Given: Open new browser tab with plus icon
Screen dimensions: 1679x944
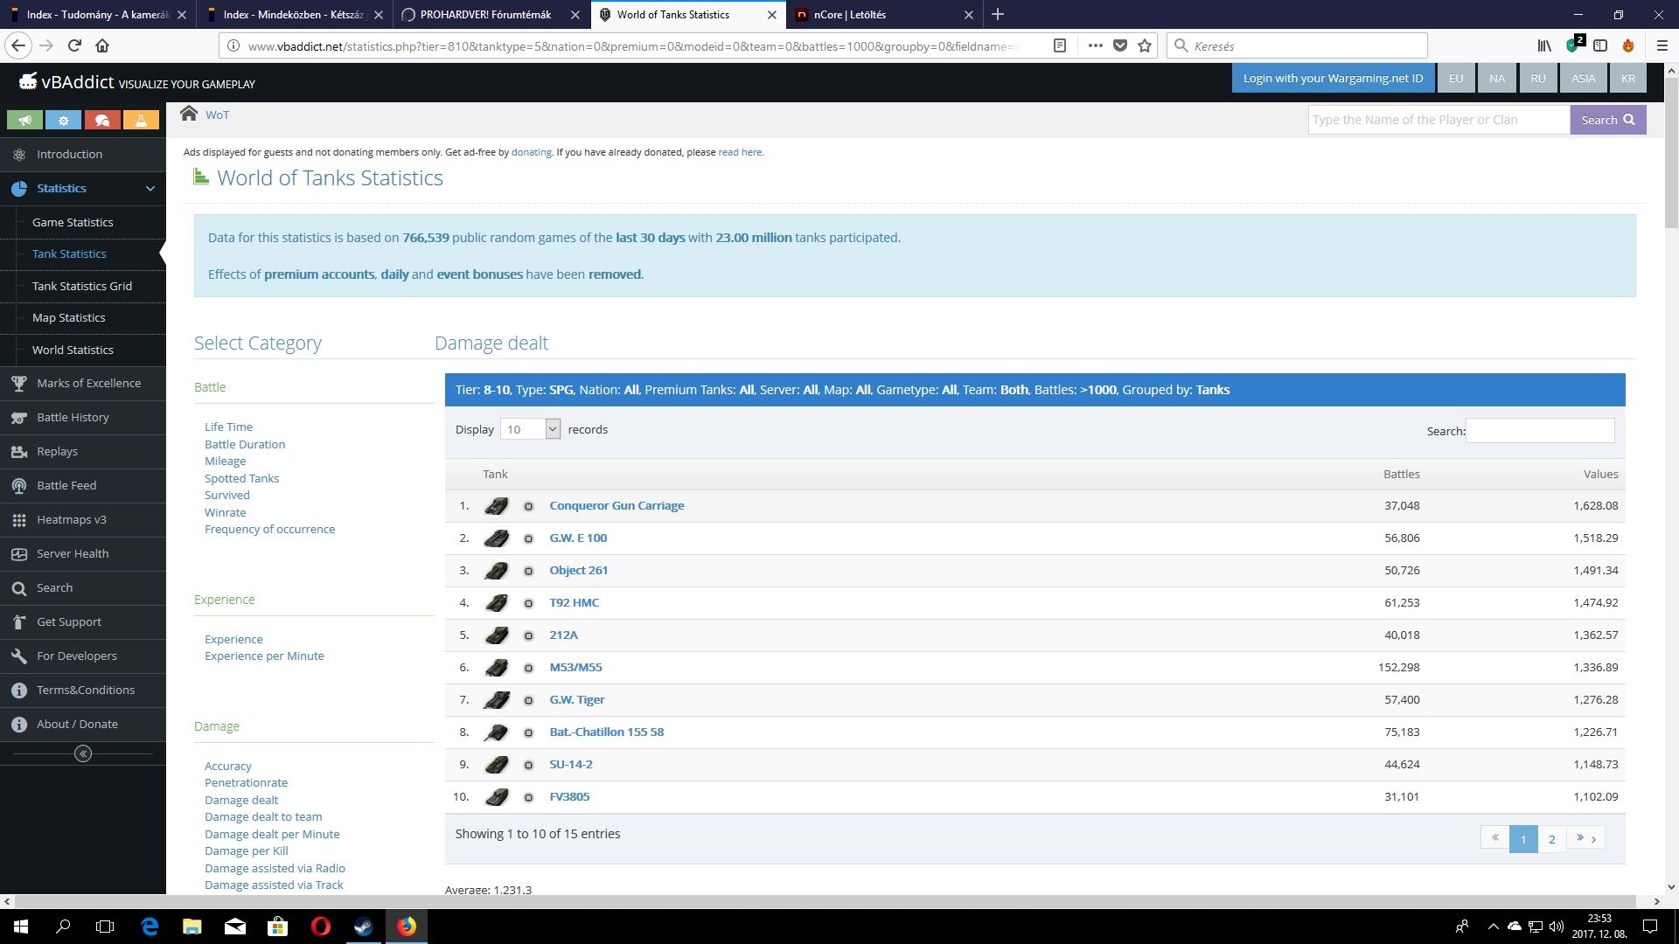Looking at the screenshot, I should click(998, 14).
